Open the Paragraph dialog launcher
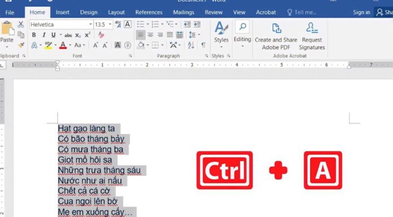Image resolution: width=393 pixels, height=217 pixels. pyautogui.click(x=206, y=56)
